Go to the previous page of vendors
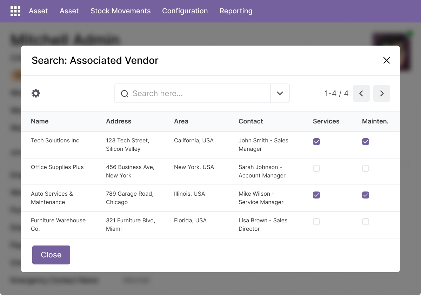Image resolution: width=421 pixels, height=296 pixels. 361,93
